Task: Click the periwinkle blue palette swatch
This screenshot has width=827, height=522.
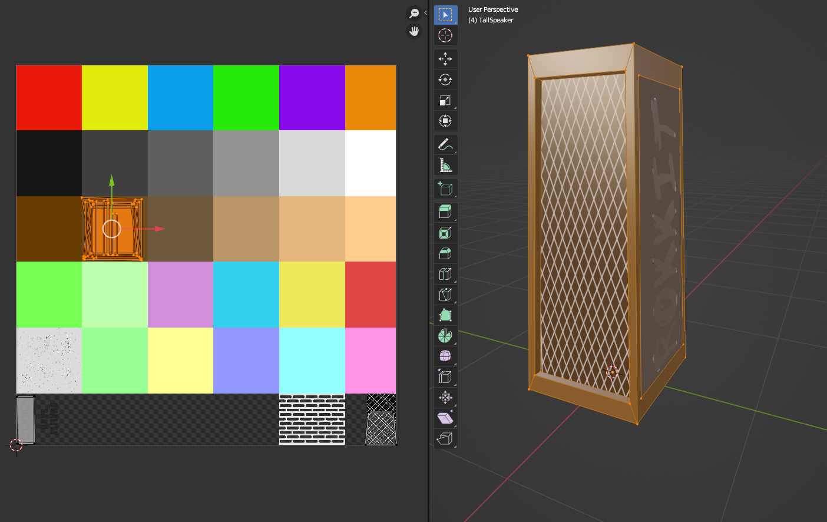Action: (246, 361)
